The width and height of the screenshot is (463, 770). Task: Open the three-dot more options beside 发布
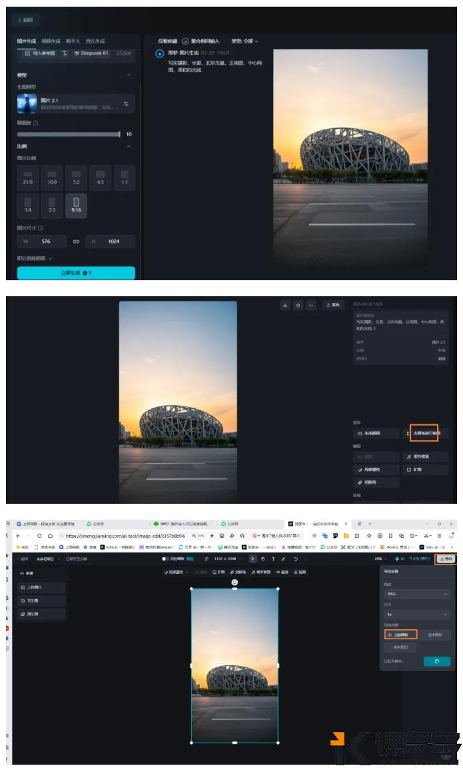point(311,305)
